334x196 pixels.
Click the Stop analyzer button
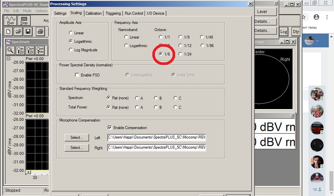(24, 21)
